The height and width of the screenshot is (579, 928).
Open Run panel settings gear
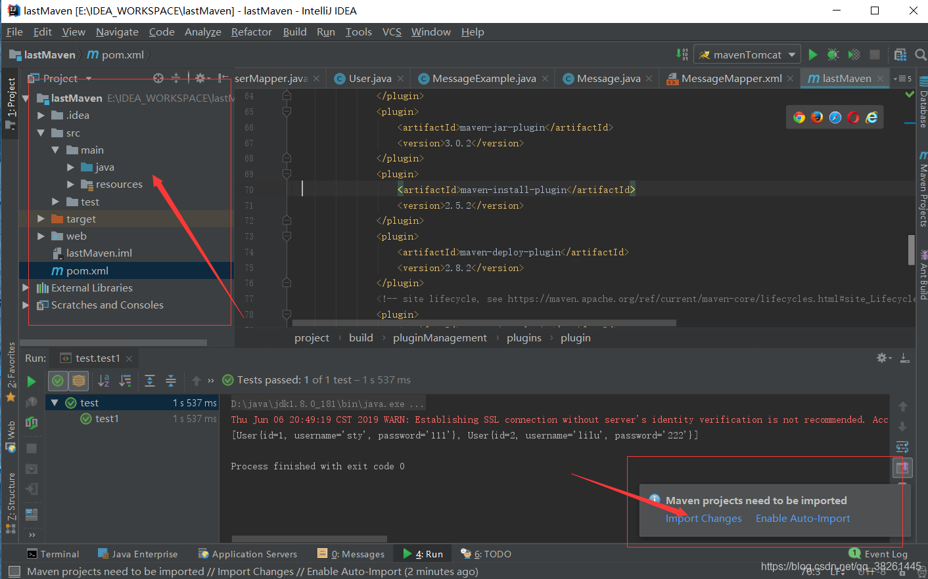coord(883,358)
